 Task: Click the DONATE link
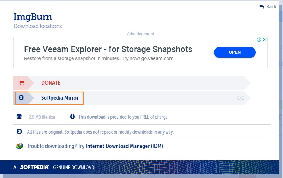click(x=51, y=83)
